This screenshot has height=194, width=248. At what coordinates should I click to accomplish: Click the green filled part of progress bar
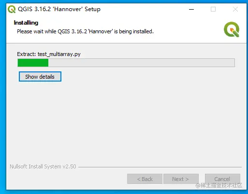pos(33,63)
